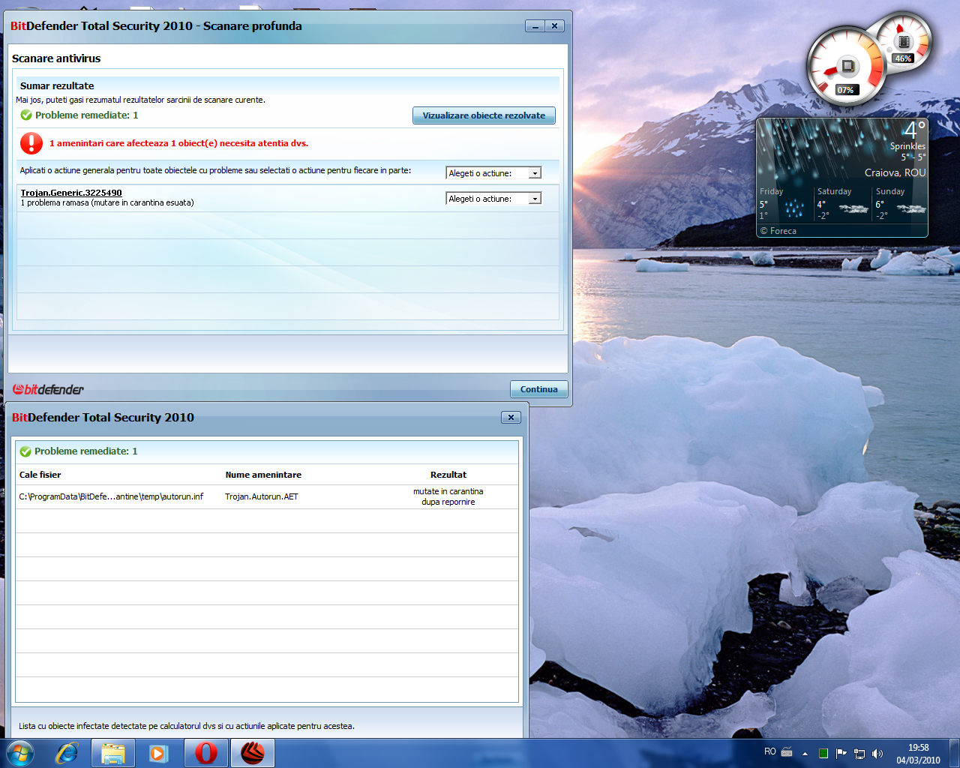Launch Internet Explorer from the taskbar
Image resolution: width=960 pixels, height=768 pixels.
click(67, 753)
